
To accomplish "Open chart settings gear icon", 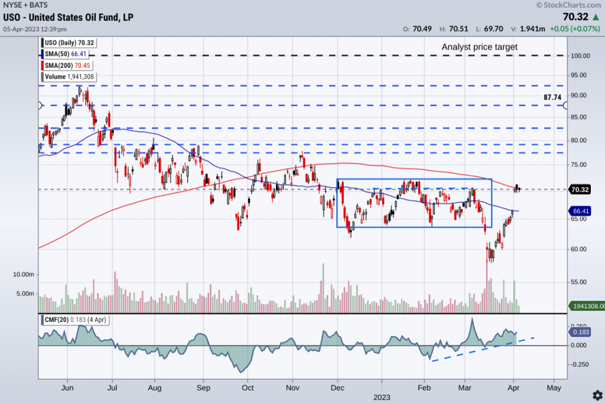I will click(597, 395).
